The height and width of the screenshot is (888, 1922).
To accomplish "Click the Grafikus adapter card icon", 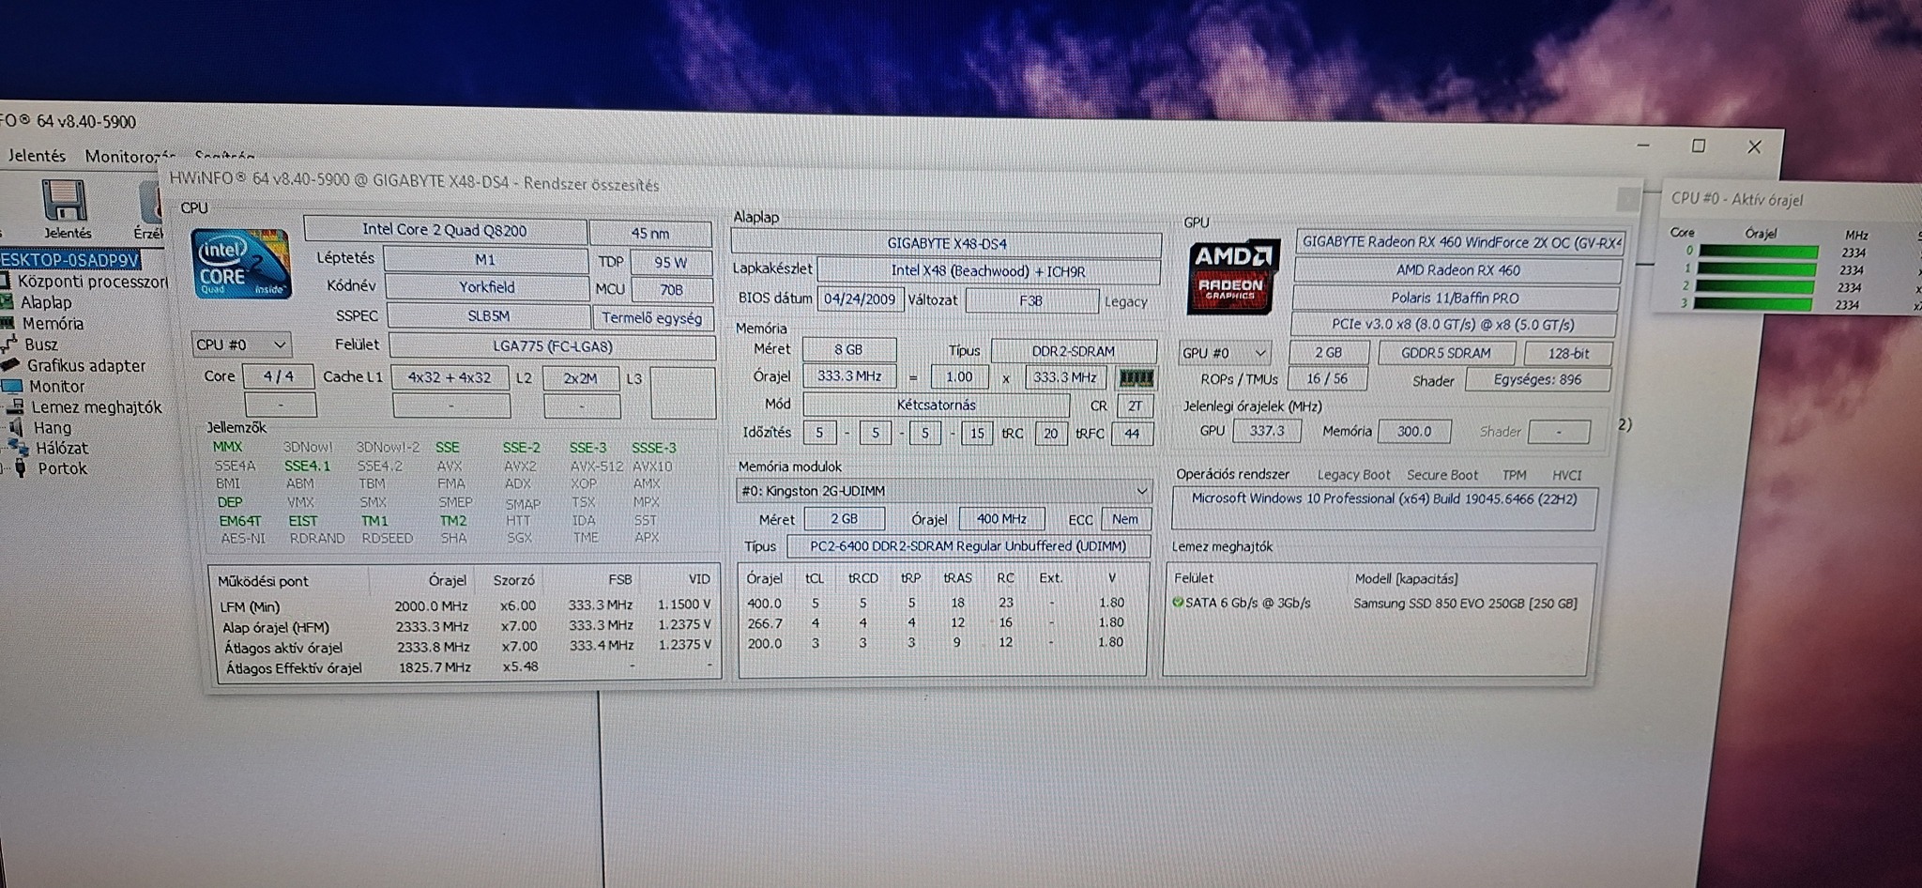I will click(10, 365).
